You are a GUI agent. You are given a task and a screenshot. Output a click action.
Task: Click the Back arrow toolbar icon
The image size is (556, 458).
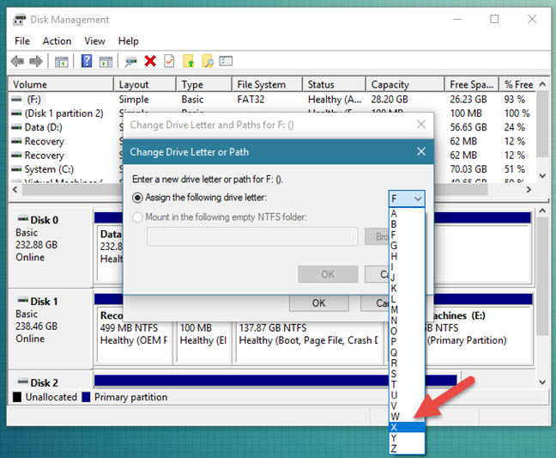point(17,61)
